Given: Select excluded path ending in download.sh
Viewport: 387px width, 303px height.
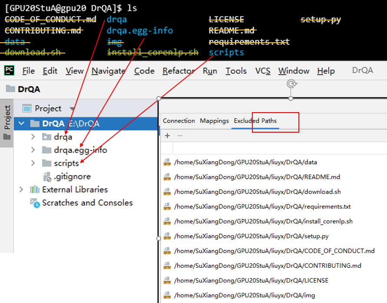Looking at the screenshot, I should (x=258, y=192).
